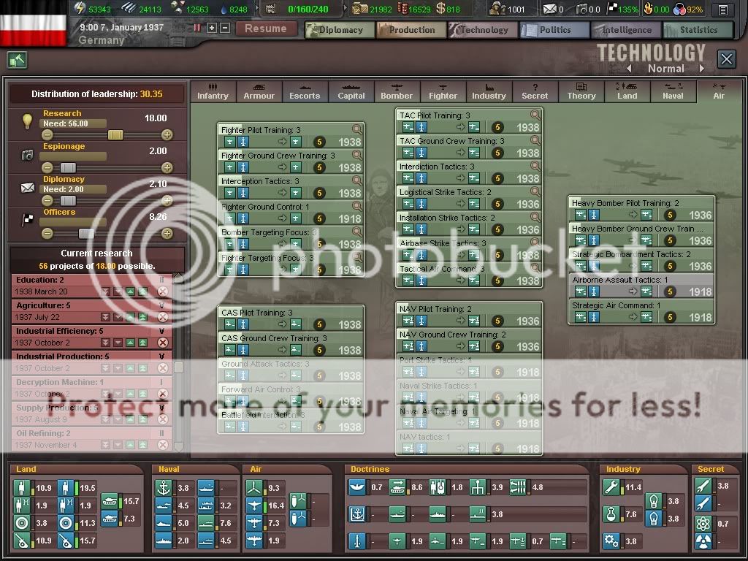Viewport: 748px width, 561px height.
Task: Decrease game speed with minus button
Action: [225, 28]
